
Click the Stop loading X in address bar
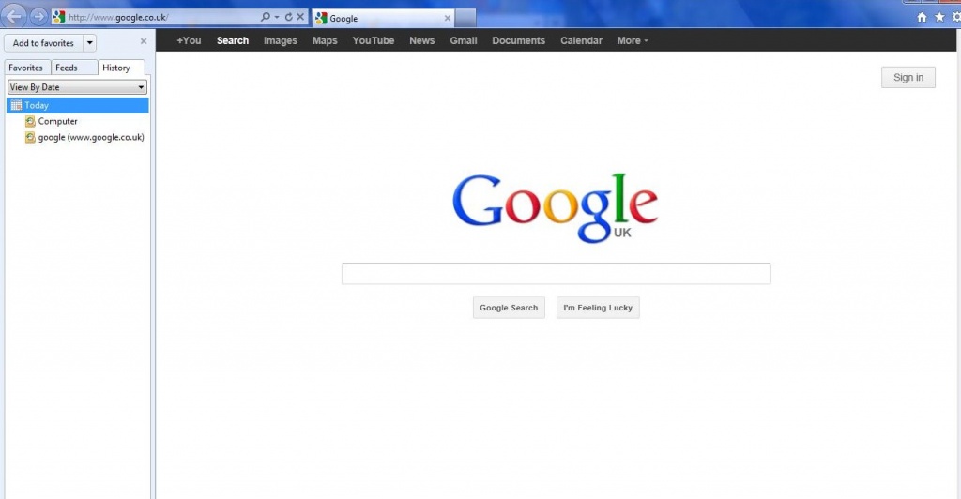[300, 17]
